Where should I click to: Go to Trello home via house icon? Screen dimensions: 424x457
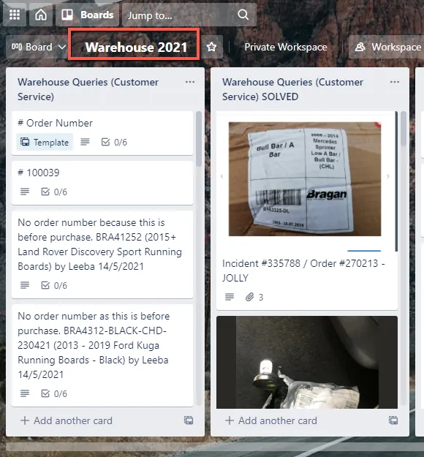tap(41, 15)
